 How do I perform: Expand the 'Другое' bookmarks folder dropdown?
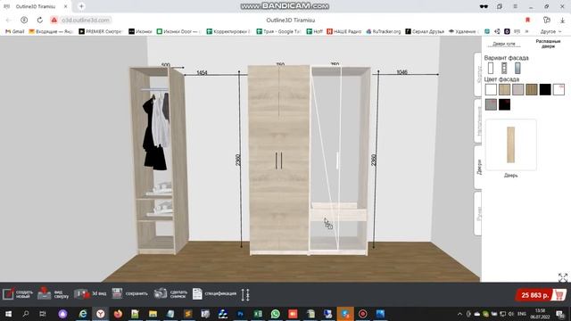(550, 32)
